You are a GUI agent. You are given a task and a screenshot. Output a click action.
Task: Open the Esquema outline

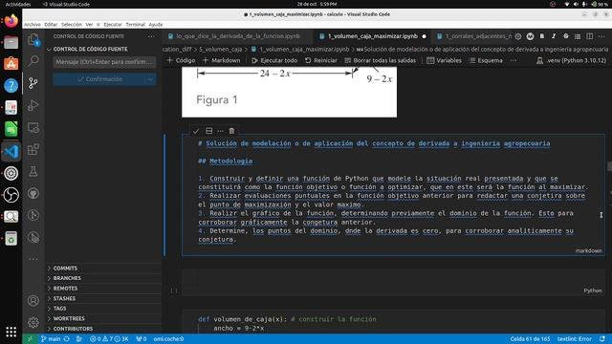pos(486,60)
